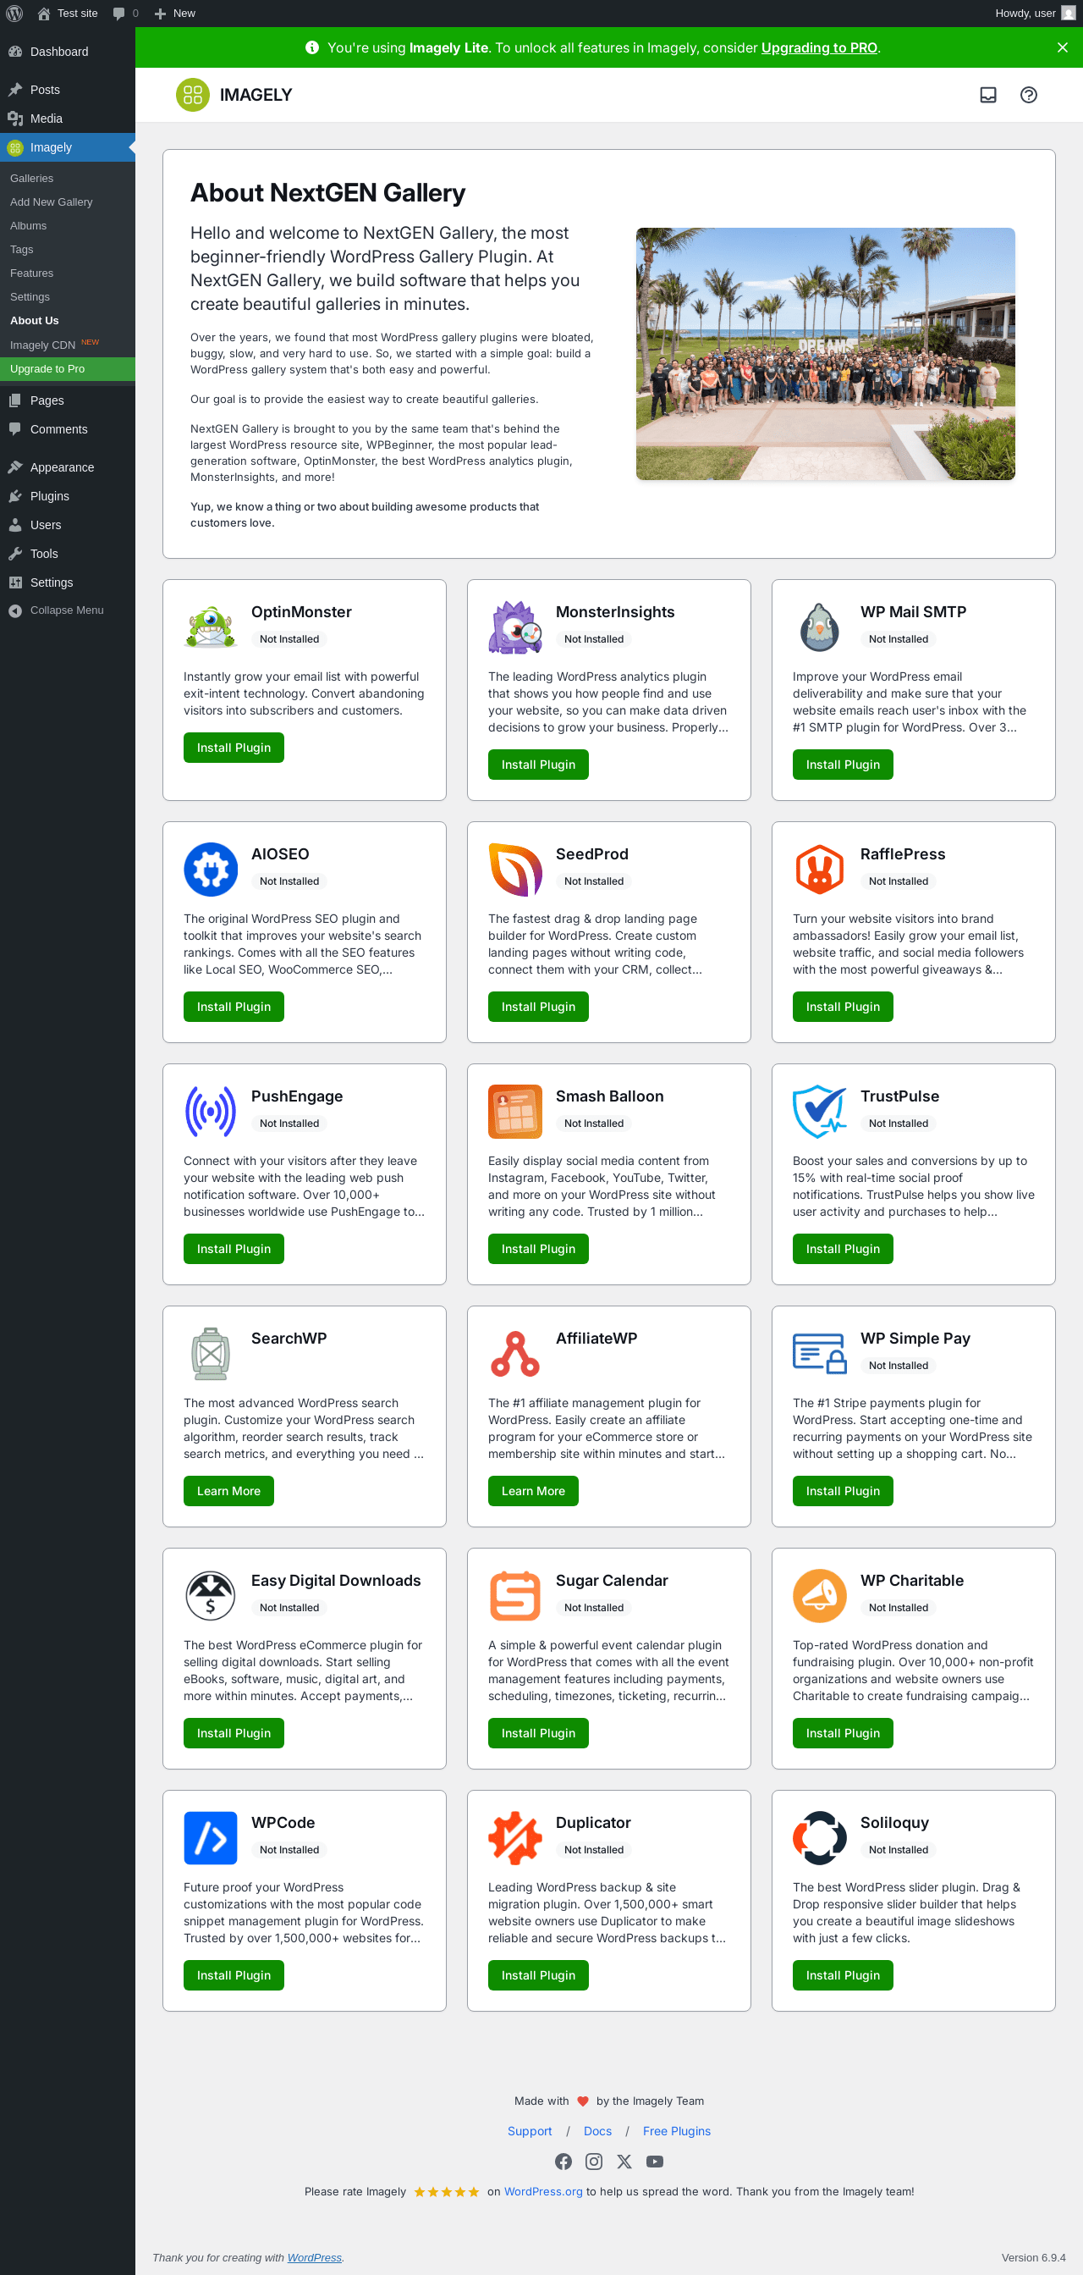Viewport: 1083px width, 2275px height.
Task: Click the Smash Balloon icon
Action: point(515,1111)
